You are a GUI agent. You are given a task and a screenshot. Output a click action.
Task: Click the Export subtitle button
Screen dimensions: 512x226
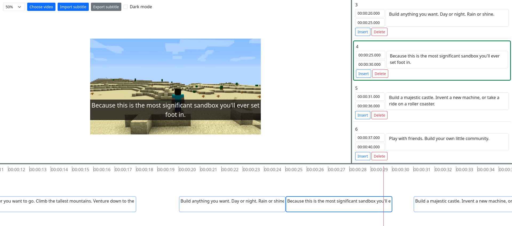[x=106, y=7]
